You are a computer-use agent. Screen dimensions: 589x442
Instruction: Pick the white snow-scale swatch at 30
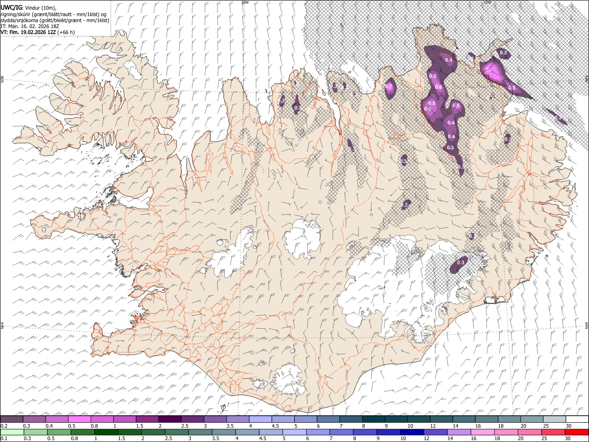tap(576, 419)
